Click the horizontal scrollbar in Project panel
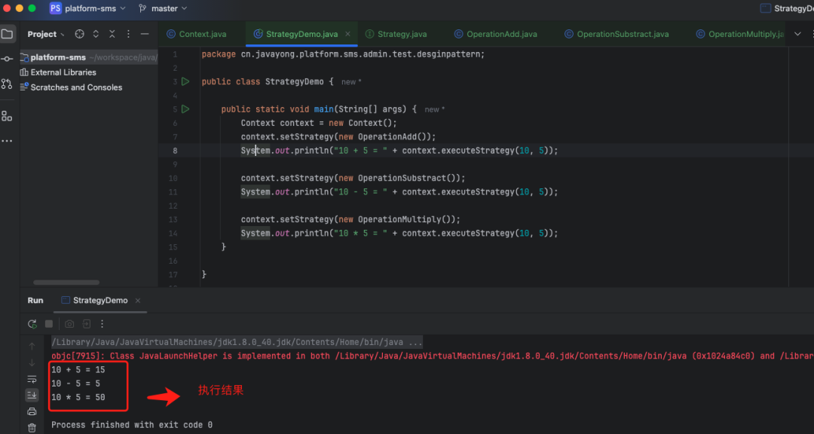This screenshot has height=434, width=814. (x=66, y=283)
